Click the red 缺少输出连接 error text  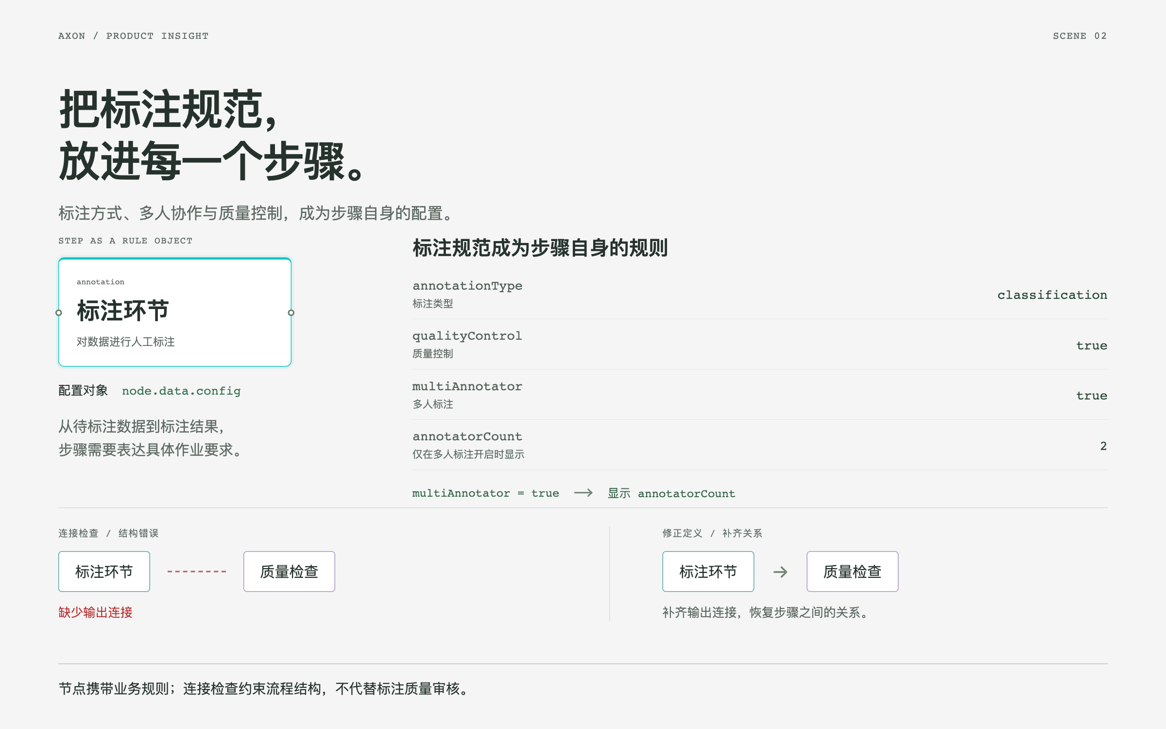coord(95,612)
